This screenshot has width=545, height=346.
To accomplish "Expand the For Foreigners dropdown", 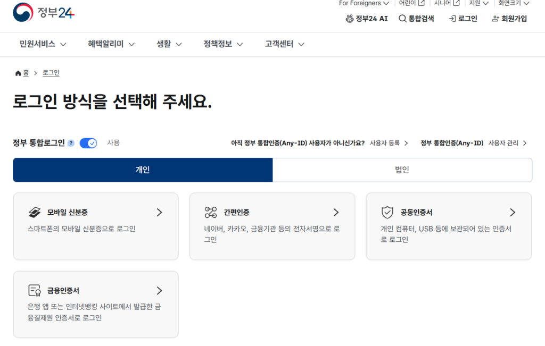I will pos(364,3).
